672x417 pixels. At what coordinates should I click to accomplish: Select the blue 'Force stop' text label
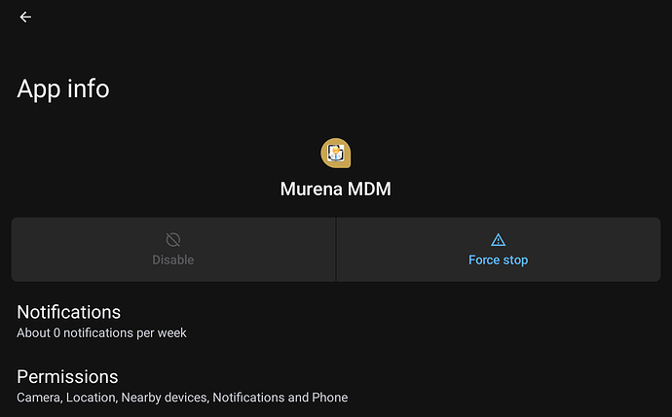pos(498,261)
